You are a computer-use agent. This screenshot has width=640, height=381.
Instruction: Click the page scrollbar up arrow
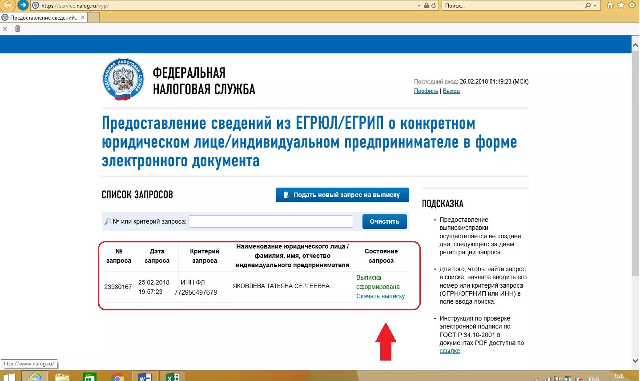click(x=636, y=45)
